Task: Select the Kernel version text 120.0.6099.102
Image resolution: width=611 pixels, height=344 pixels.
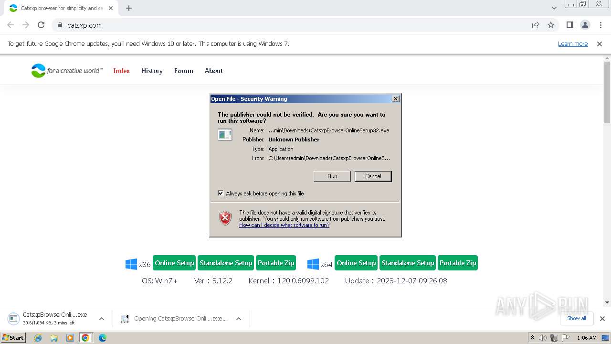Action: click(304, 281)
